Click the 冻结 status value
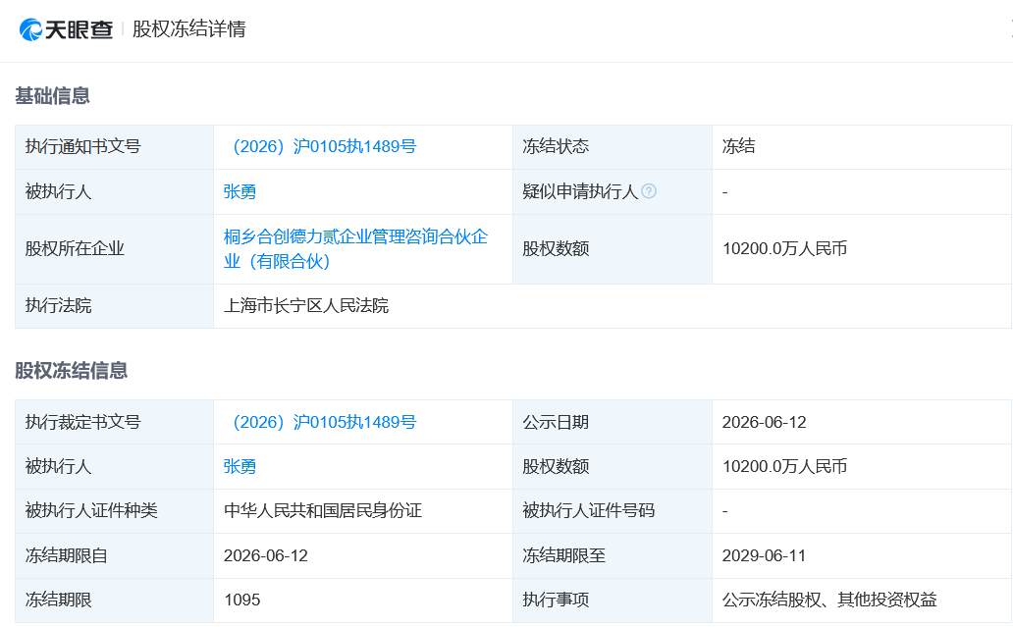This screenshot has height=627, width=1013. click(738, 146)
